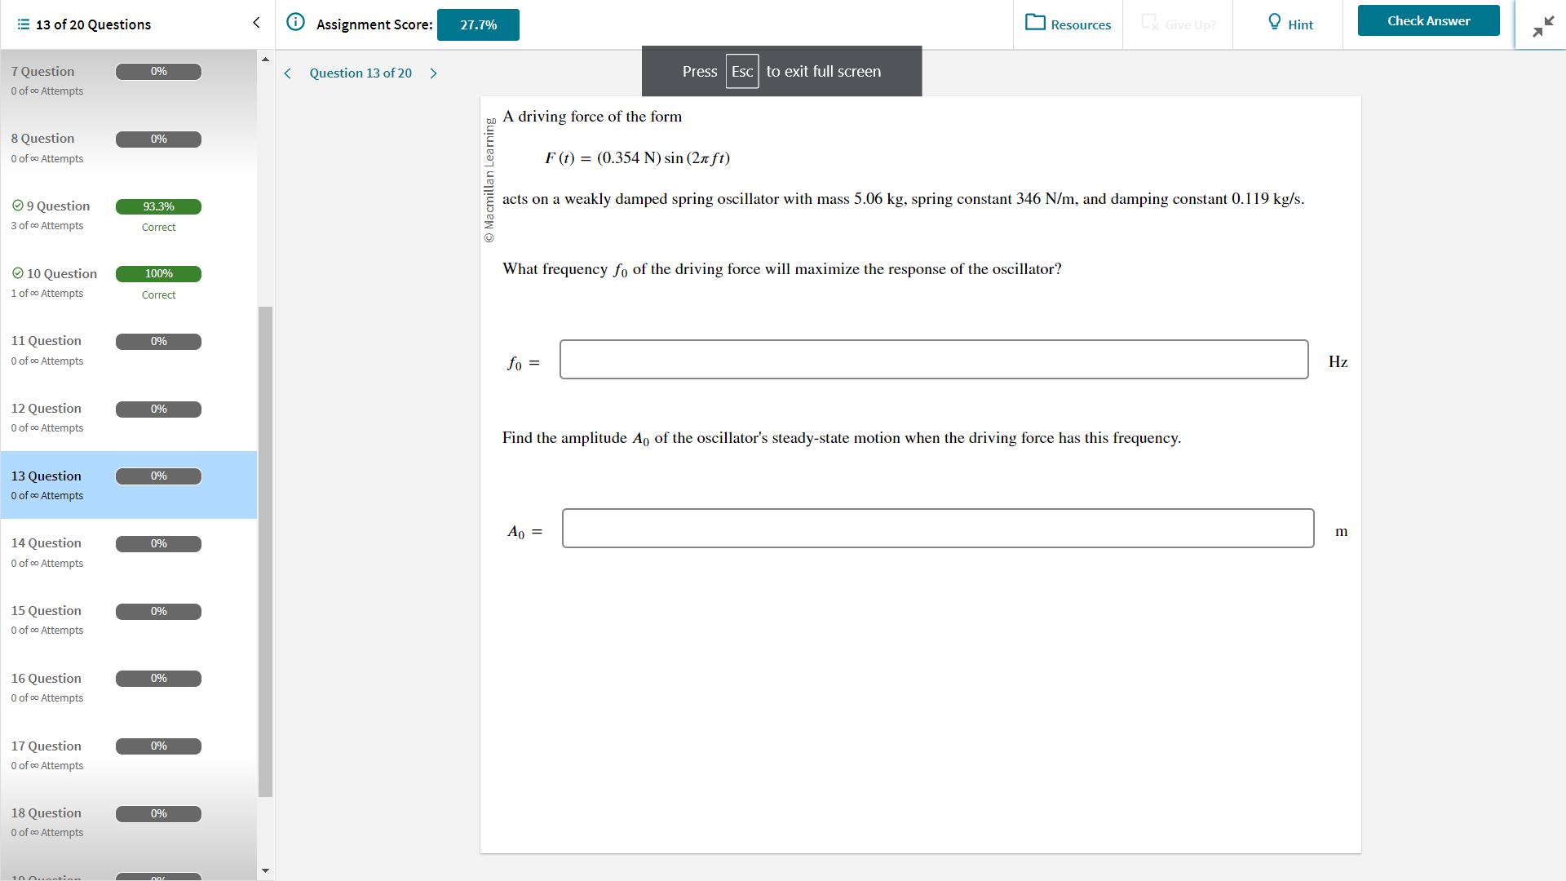This screenshot has width=1566, height=881.
Task: Click the questions list icon
Action: click(x=24, y=24)
